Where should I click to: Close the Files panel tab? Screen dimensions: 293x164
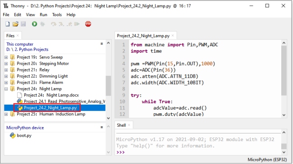tap(18, 35)
